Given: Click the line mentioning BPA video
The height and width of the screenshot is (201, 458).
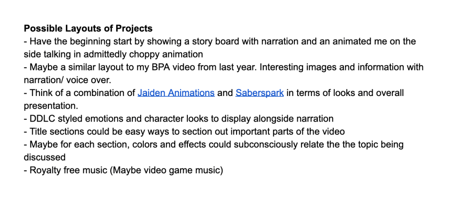Looking at the screenshot, I should pos(224,68).
